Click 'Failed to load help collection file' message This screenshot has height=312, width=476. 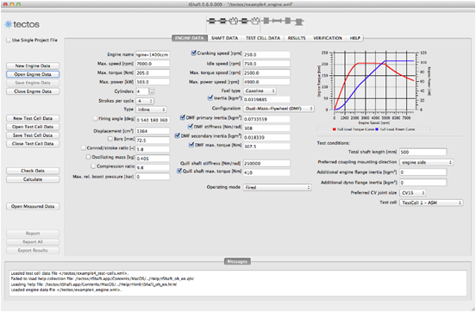click(x=103, y=278)
